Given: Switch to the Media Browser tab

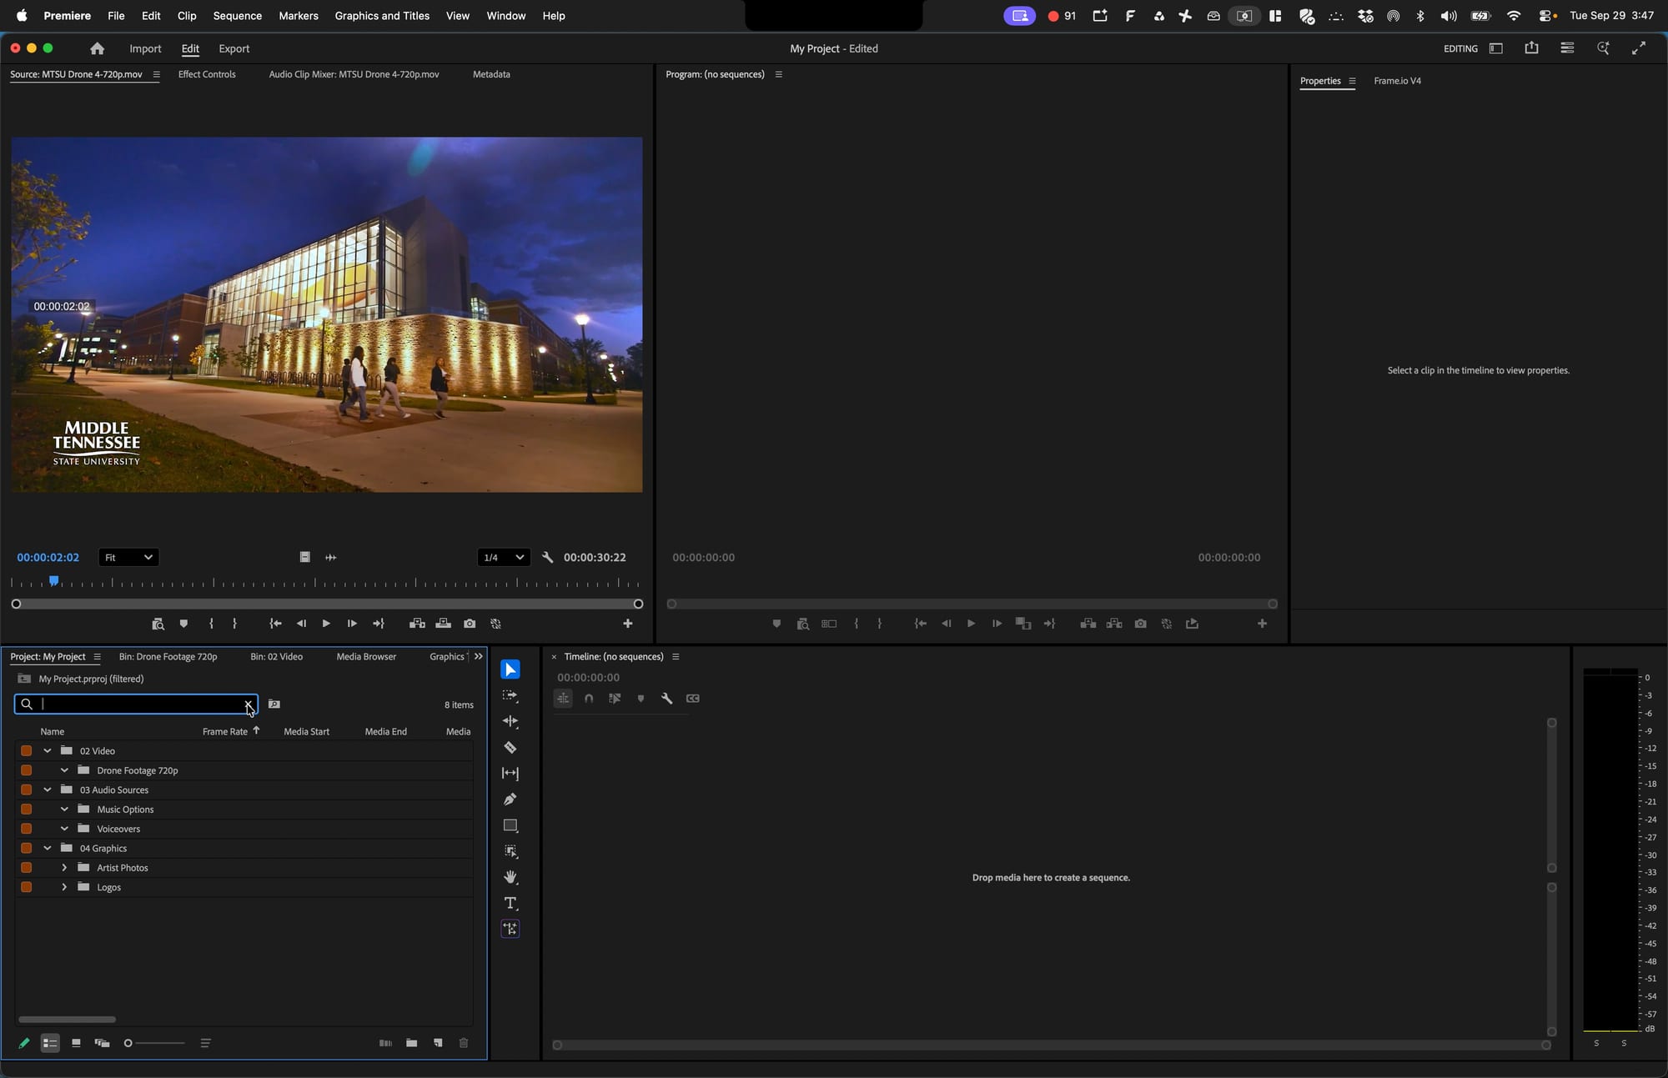Looking at the screenshot, I should click(x=366, y=656).
